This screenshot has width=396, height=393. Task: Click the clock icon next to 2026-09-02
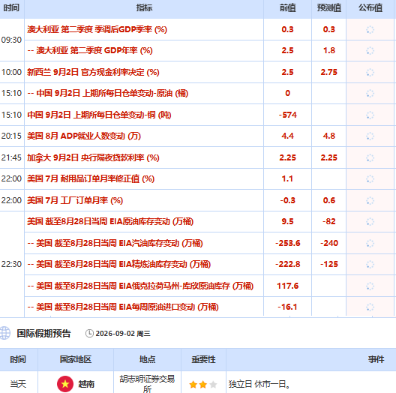(x=89, y=334)
